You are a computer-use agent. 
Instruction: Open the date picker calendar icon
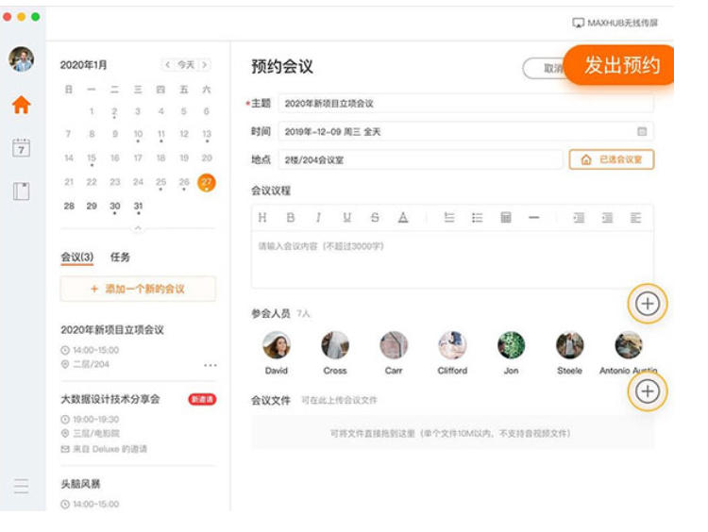pos(642,131)
